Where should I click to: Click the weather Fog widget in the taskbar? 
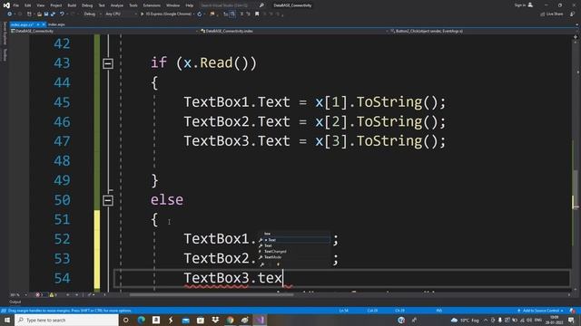465,320
